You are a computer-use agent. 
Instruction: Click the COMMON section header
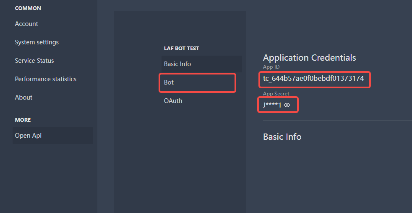(28, 8)
